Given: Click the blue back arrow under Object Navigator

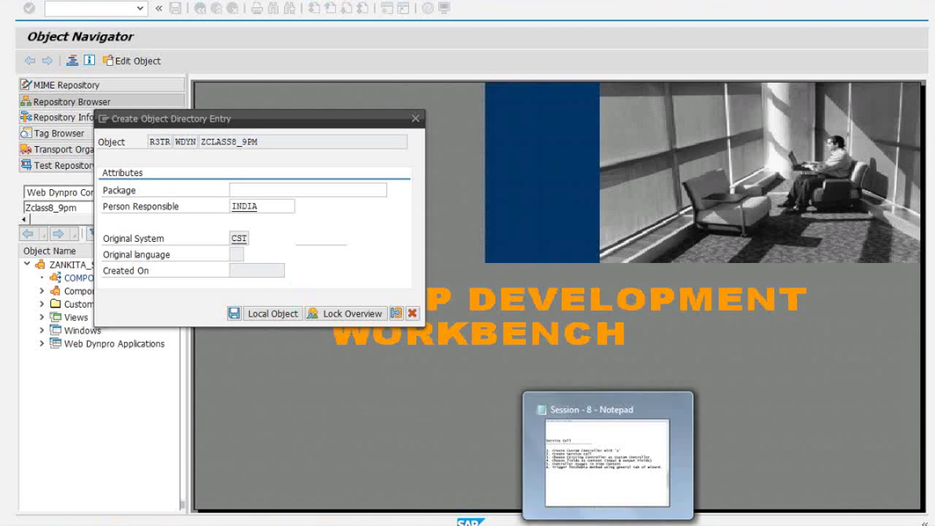Looking at the screenshot, I should (x=30, y=61).
